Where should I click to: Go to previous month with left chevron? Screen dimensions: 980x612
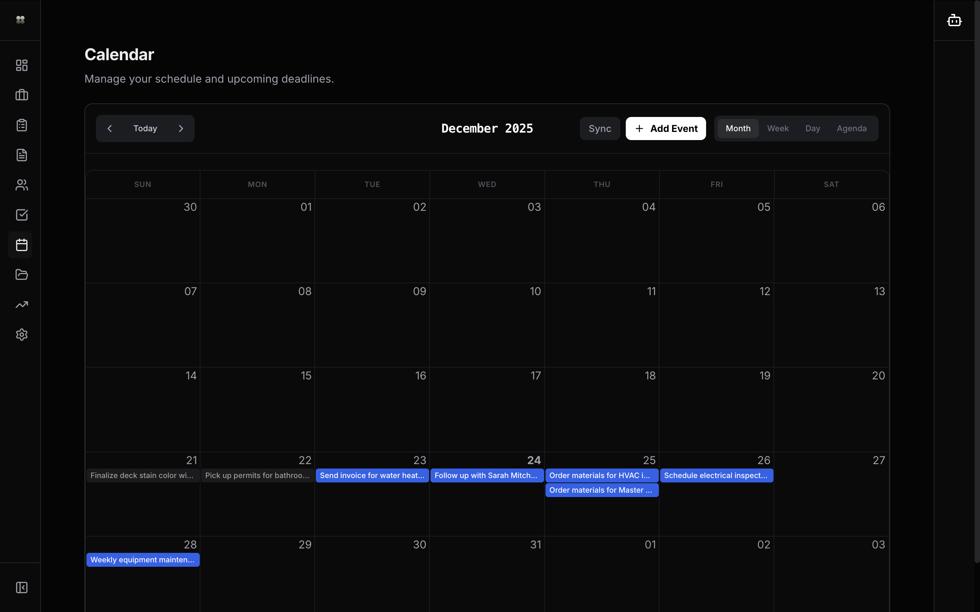click(110, 128)
